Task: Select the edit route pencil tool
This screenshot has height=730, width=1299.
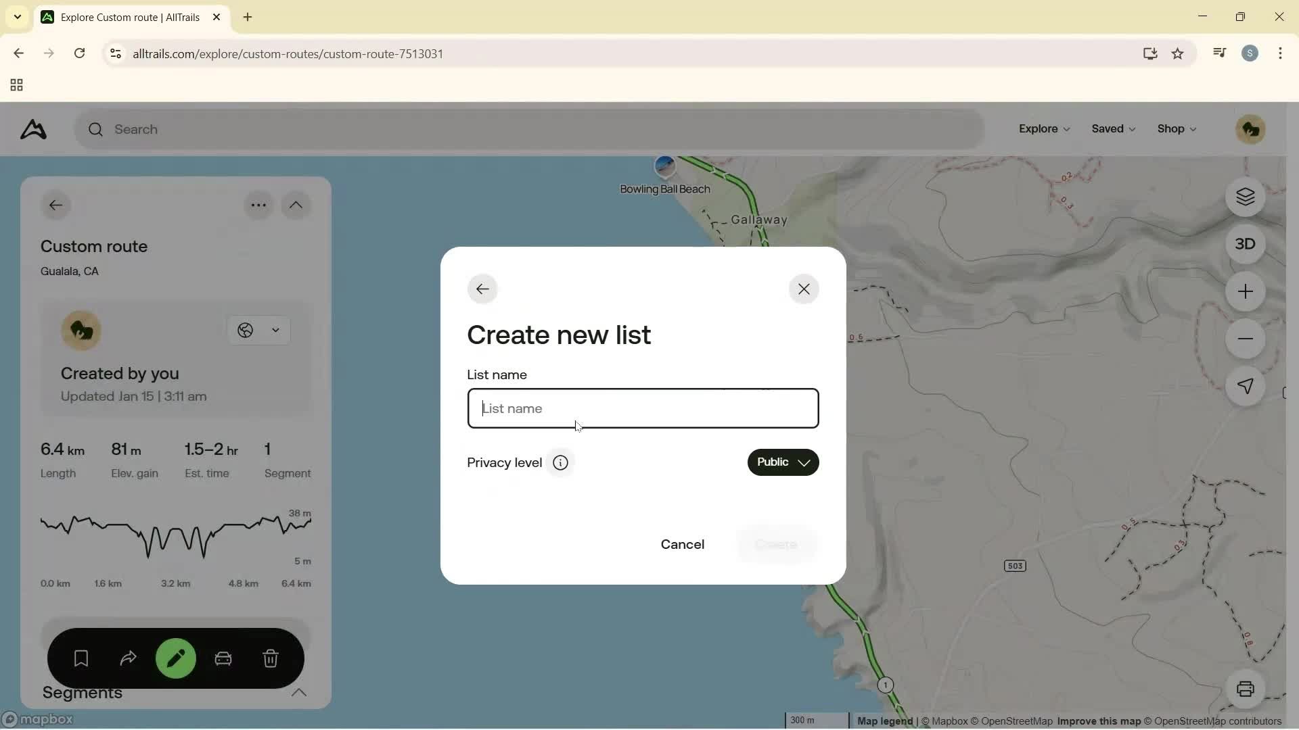Action: click(175, 658)
